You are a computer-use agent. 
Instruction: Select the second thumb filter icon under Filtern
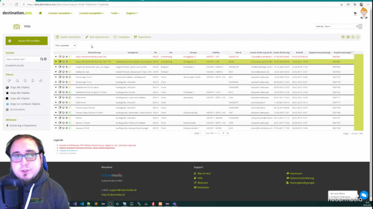[17, 81]
